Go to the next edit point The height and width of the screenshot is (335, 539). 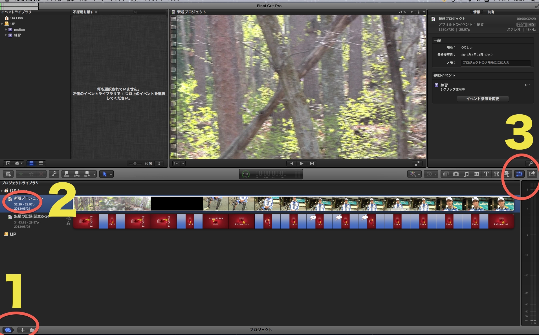click(312, 163)
